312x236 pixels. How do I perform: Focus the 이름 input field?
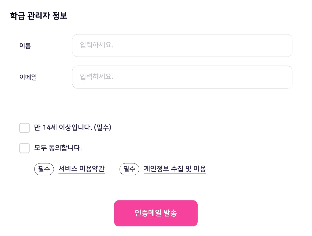(x=182, y=46)
